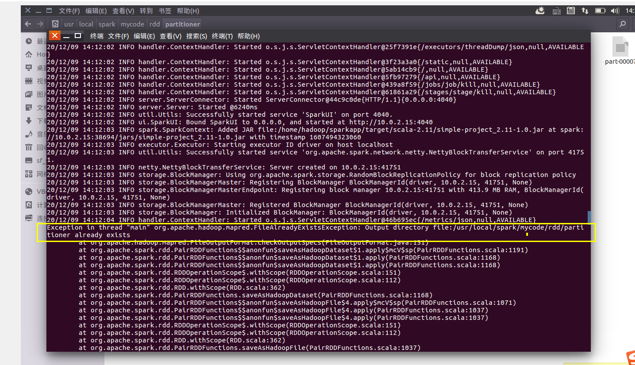
Task: Go forward in the file manager
Action: [x=40, y=24]
